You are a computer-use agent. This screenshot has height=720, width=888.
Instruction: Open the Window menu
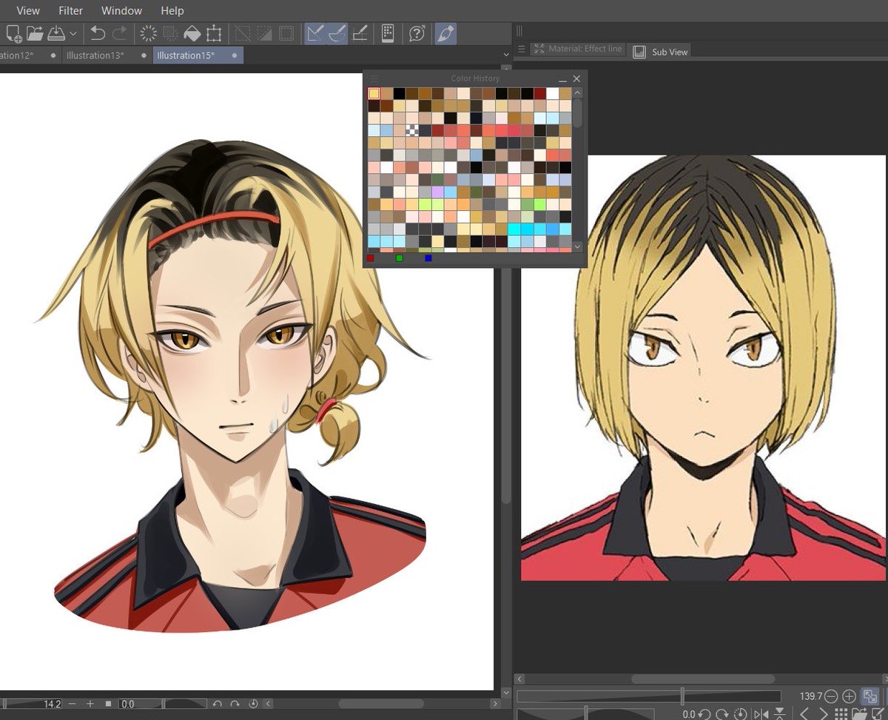tap(122, 10)
